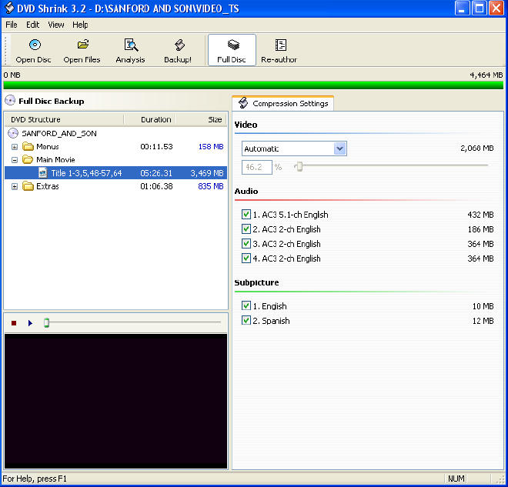
Task: Click the Main Movie folder icon
Action: point(28,159)
